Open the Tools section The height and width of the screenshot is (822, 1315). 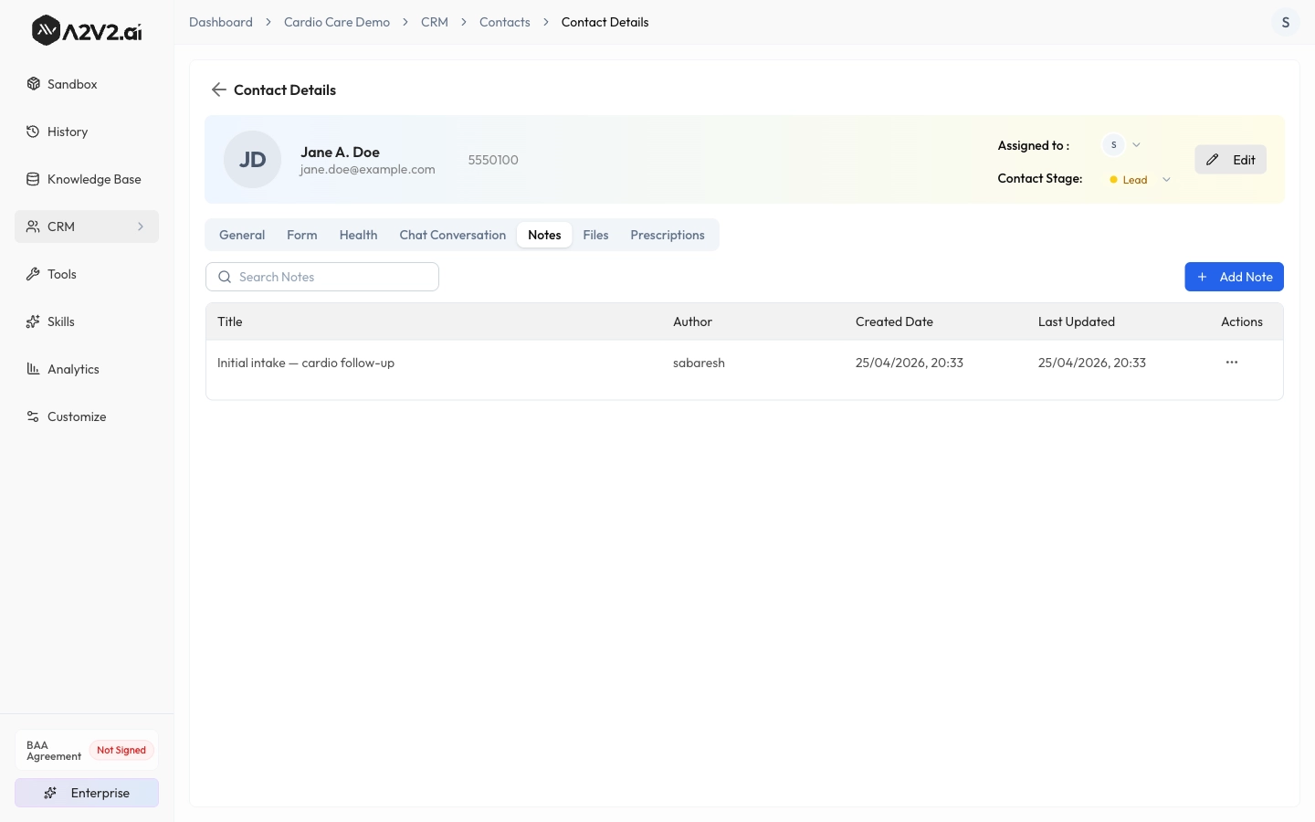[61, 274]
